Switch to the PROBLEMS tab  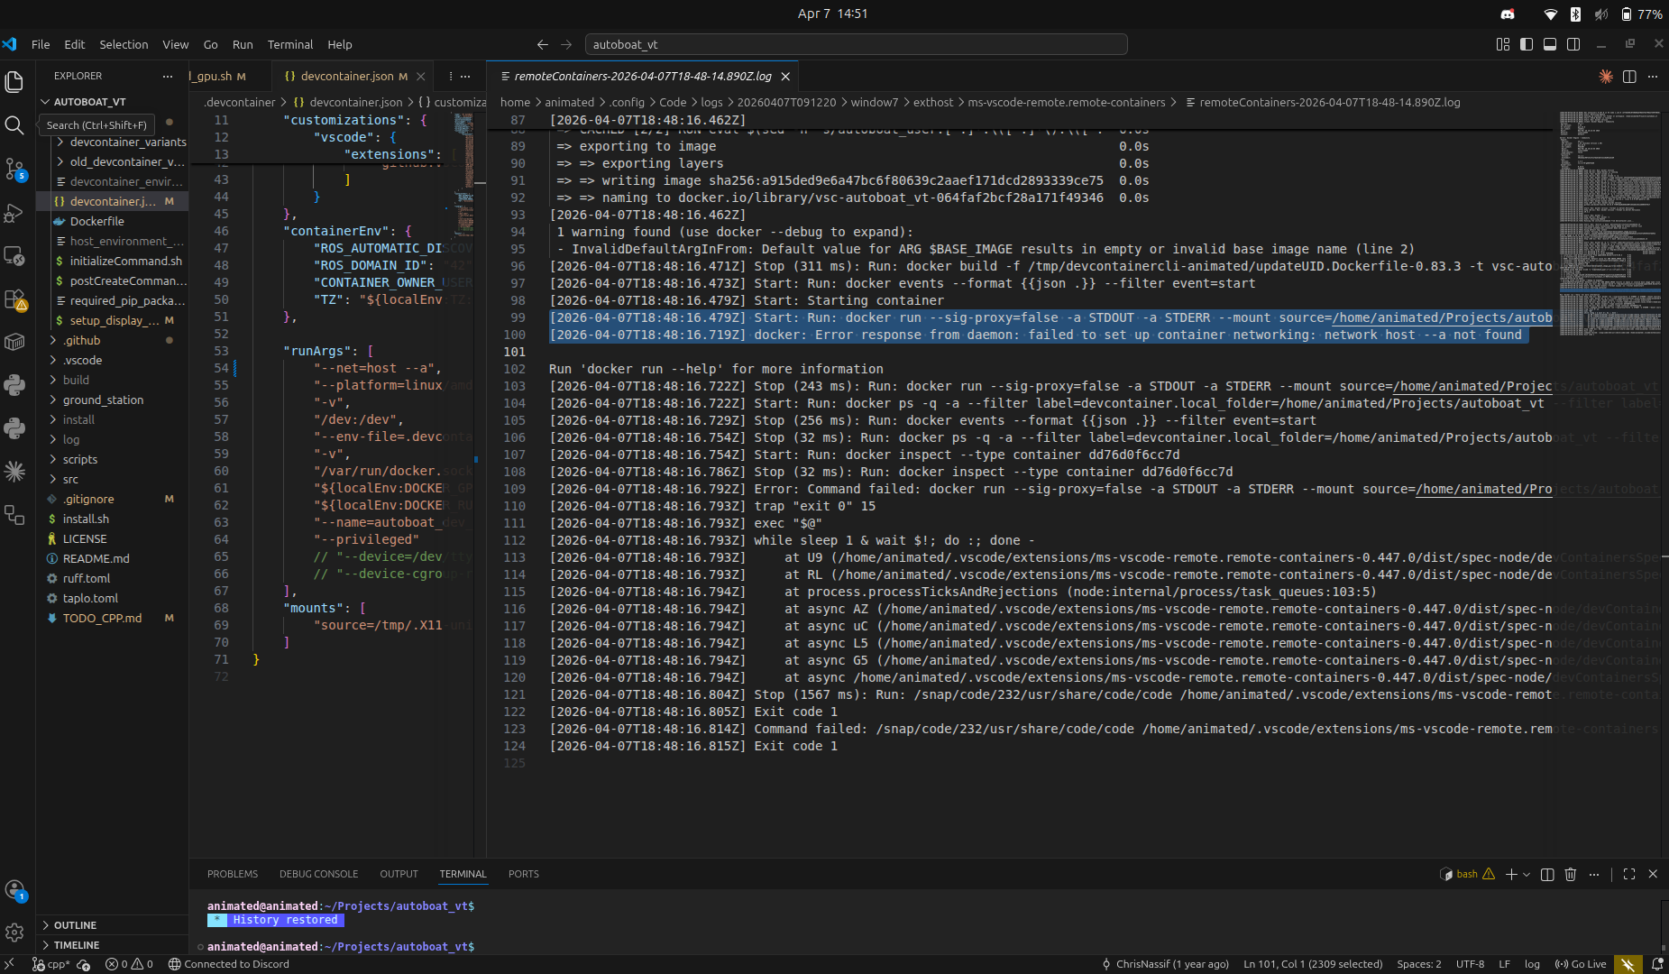pyautogui.click(x=233, y=874)
